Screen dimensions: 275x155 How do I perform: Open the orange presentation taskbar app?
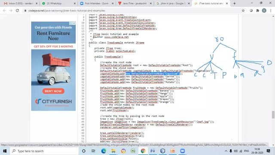pyautogui.click(x=173, y=151)
